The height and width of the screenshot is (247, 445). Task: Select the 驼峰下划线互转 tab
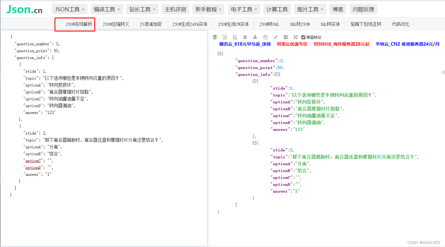click(x=366, y=24)
